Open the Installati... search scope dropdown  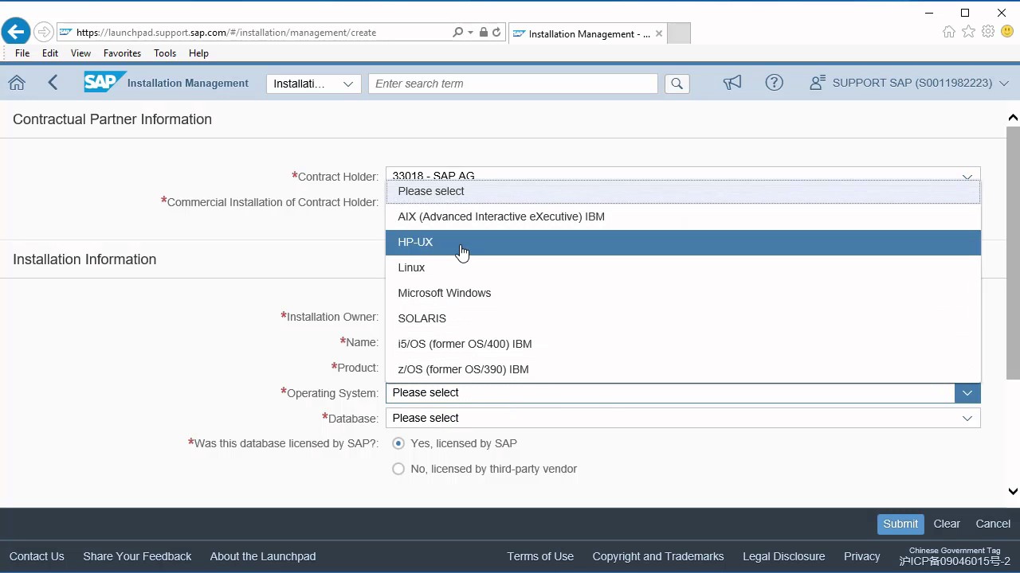pos(314,84)
